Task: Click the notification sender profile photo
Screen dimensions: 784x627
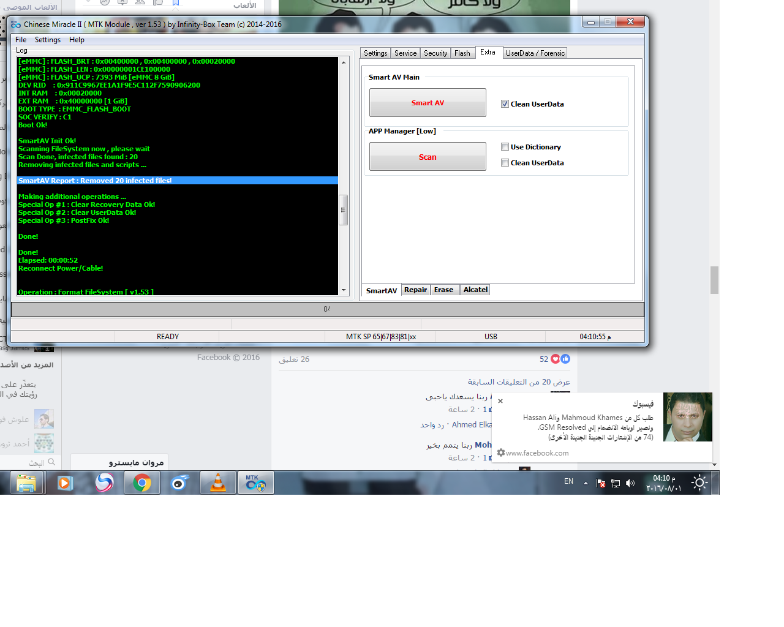Action: tap(688, 417)
